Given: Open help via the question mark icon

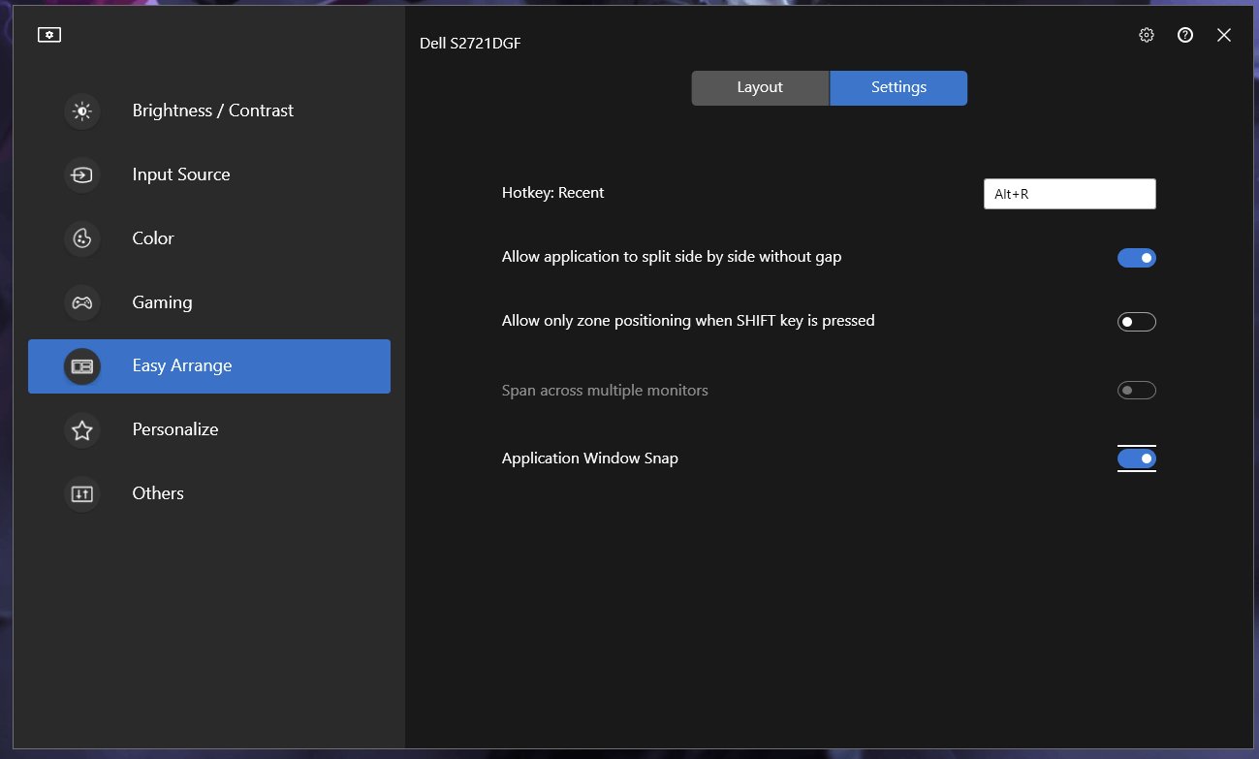Looking at the screenshot, I should pyautogui.click(x=1185, y=35).
